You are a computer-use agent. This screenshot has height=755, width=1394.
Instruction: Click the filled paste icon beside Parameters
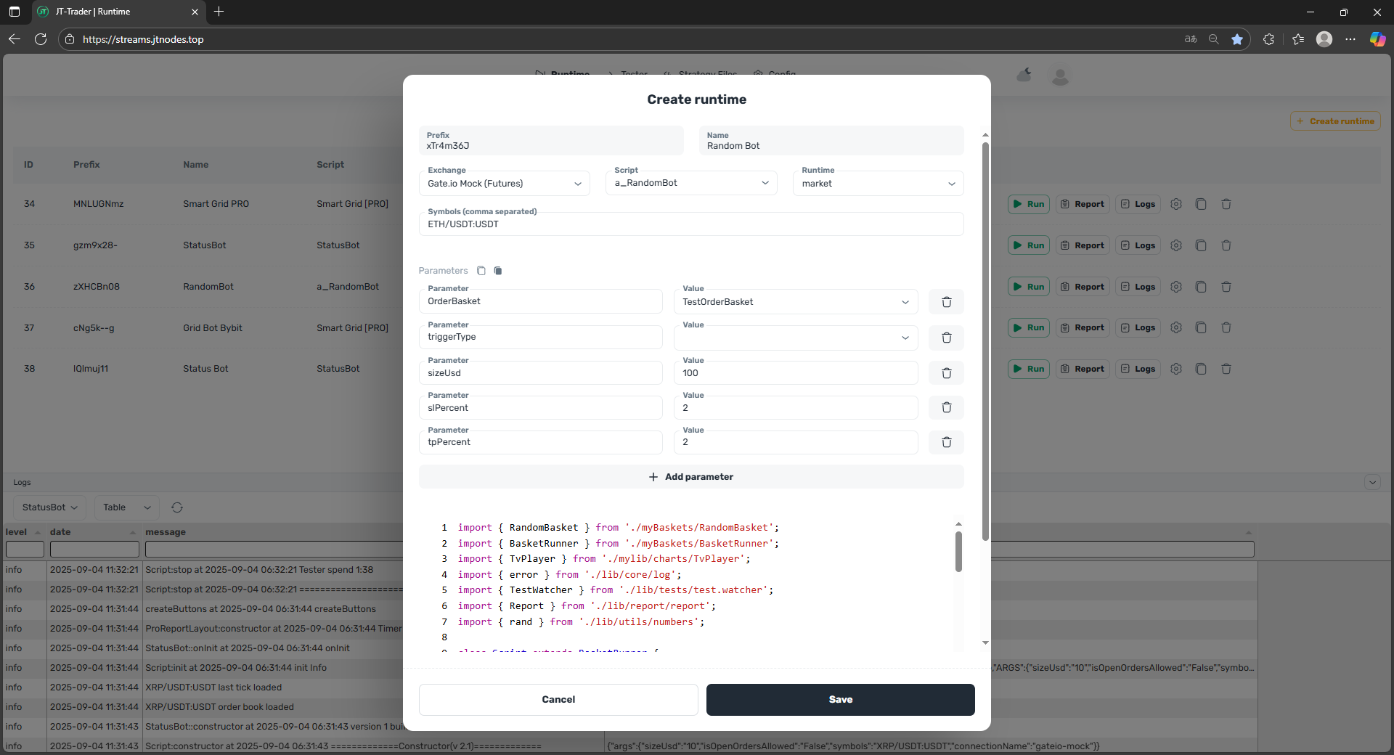498,271
